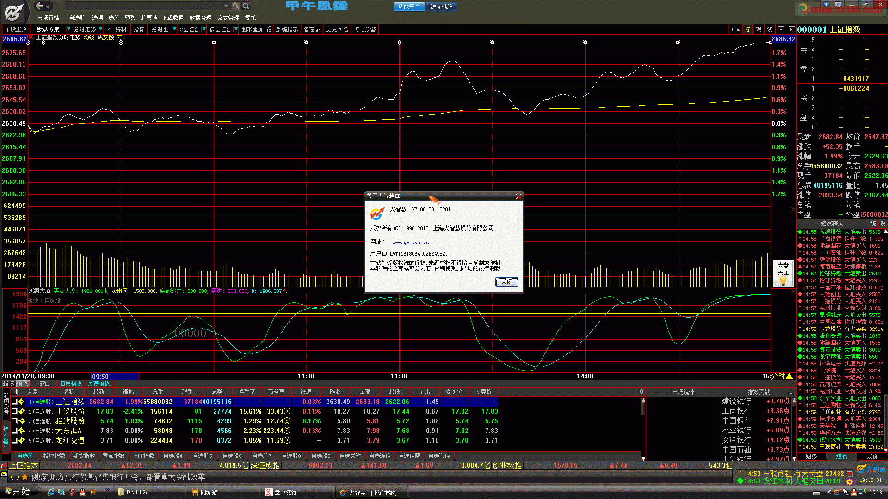Click the scroll-down arrow of stock table scrollbar

pyautogui.click(x=643, y=458)
